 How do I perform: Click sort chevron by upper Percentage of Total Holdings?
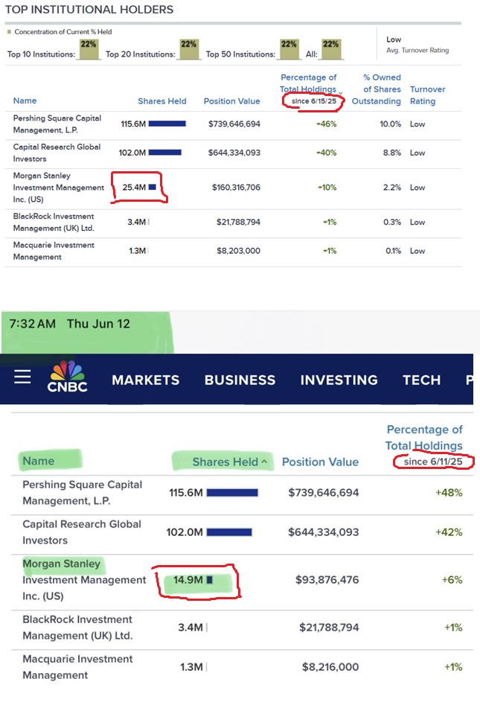tap(341, 93)
